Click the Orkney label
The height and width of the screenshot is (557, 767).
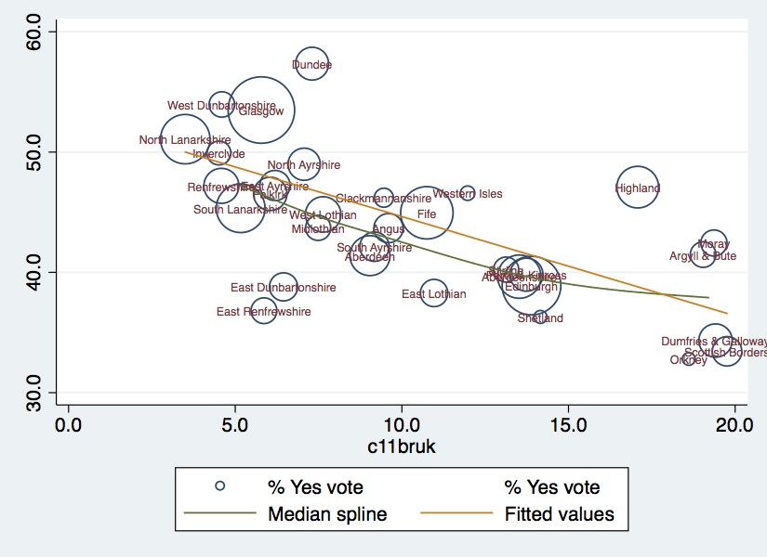pos(689,359)
